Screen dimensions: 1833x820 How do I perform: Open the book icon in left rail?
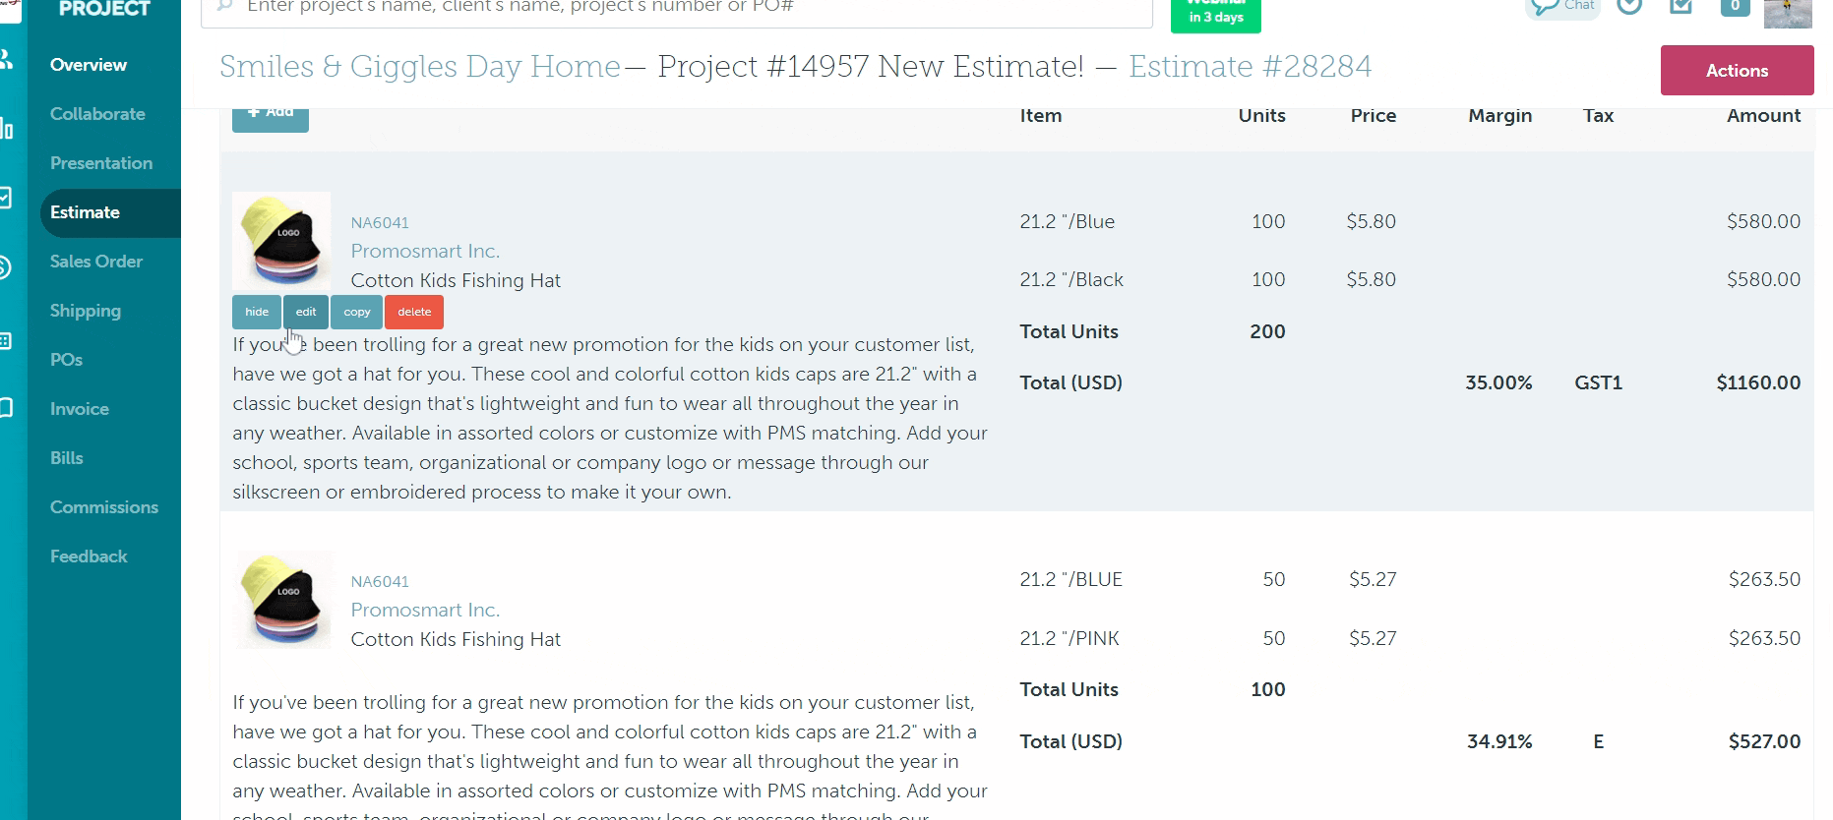(x=5, y=407)
